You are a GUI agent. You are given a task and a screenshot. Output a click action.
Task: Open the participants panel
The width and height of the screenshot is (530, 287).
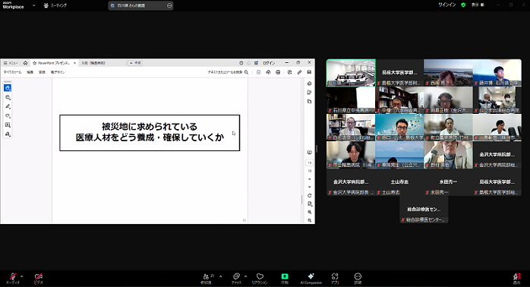[x=206, y=279]
